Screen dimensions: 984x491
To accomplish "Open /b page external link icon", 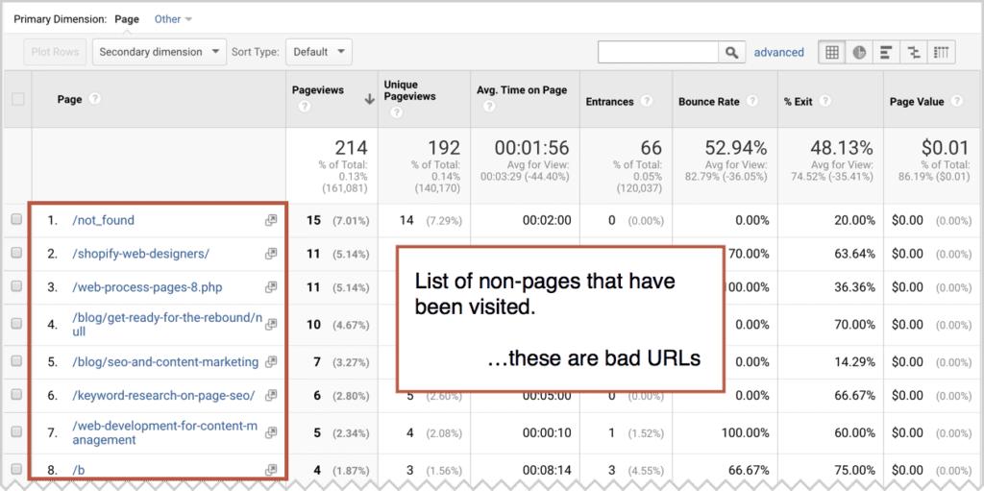I will pos(270,470).
